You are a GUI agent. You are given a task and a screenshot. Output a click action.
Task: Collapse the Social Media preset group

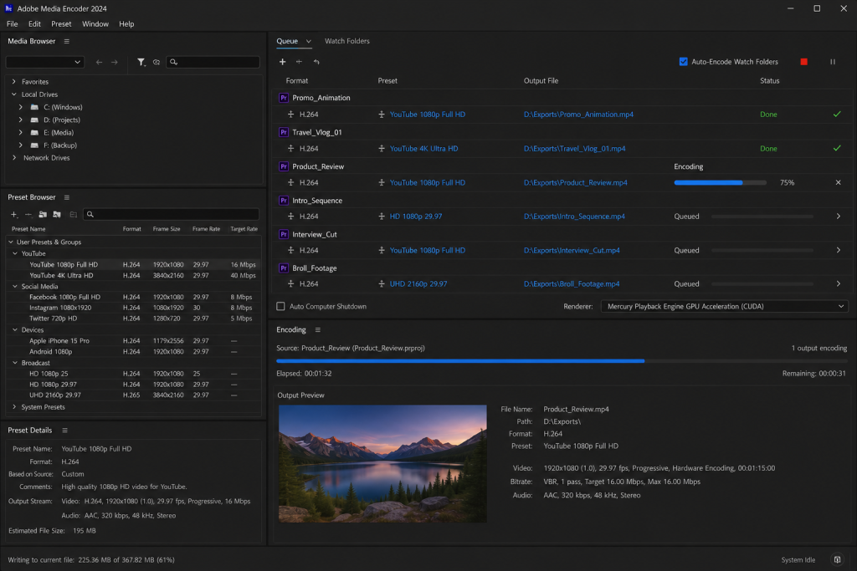coord(15,287)
